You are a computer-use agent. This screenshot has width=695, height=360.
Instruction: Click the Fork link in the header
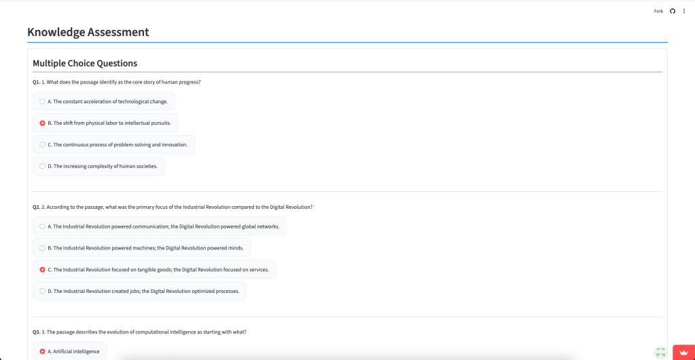click(658, 11)
